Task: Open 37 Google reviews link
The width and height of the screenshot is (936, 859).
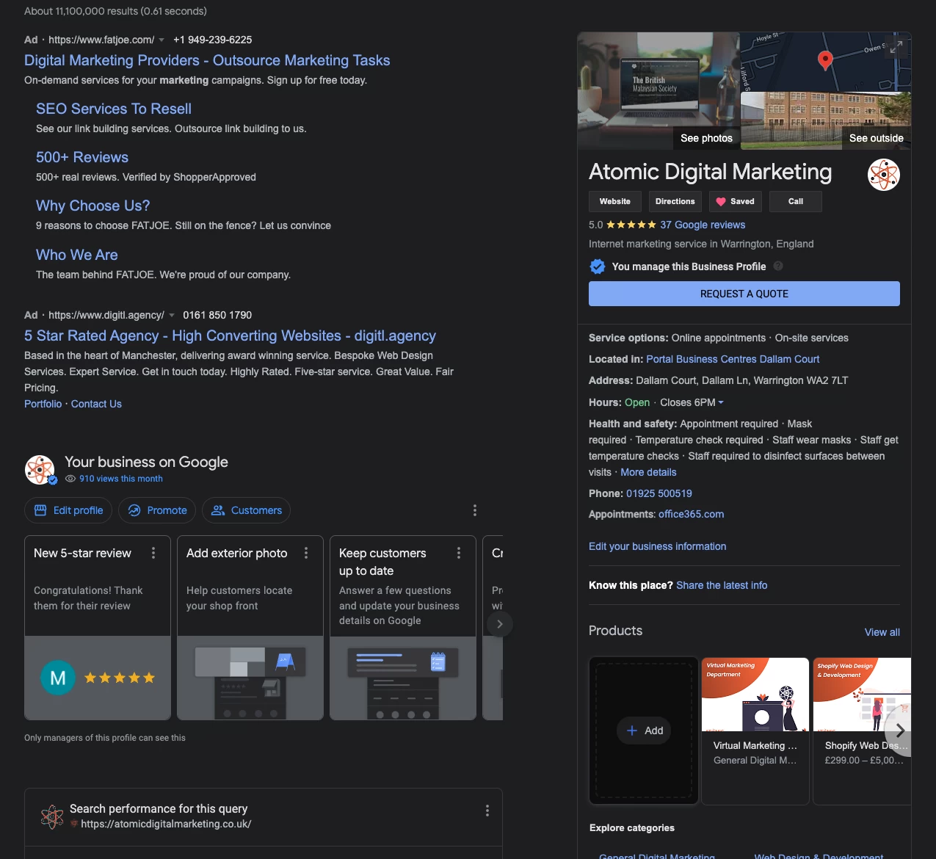Action: pyautogui.click(x=703, y=225)
